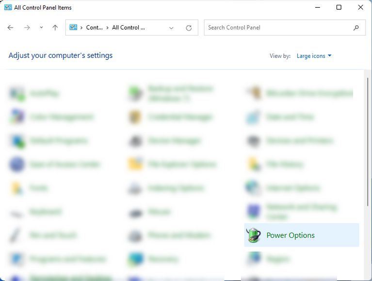
Task: Click the Control Panel icon in address bar
Action: point(73,28)
